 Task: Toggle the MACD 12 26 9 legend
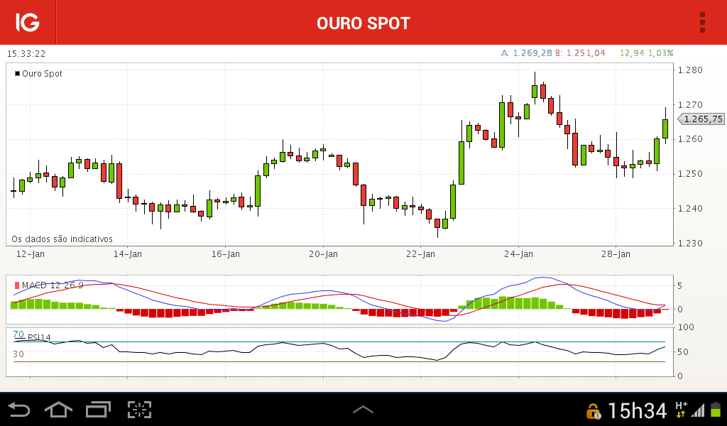(x=49, y=285)
